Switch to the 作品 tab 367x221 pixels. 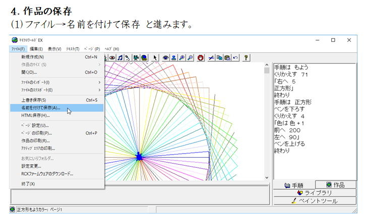[x=336, y=185]
